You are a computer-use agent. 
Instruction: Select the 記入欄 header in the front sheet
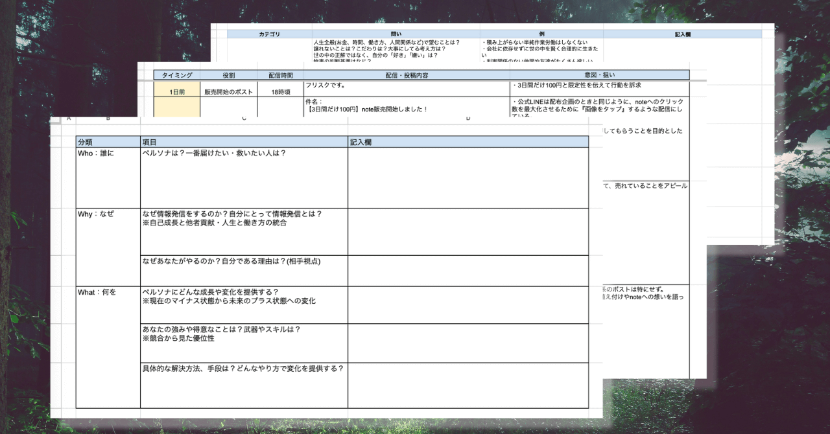click(x=468, y=142)
